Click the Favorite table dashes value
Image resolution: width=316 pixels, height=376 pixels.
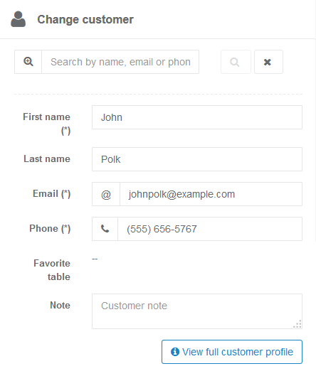coord(95,259)
